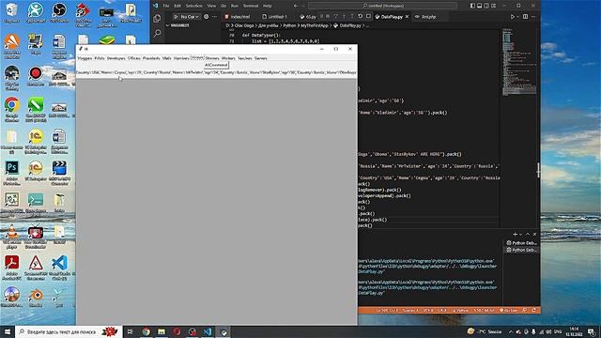Switch to the Untitled-1 tab
The image size is (601, 338).
(x=274, y=17)
